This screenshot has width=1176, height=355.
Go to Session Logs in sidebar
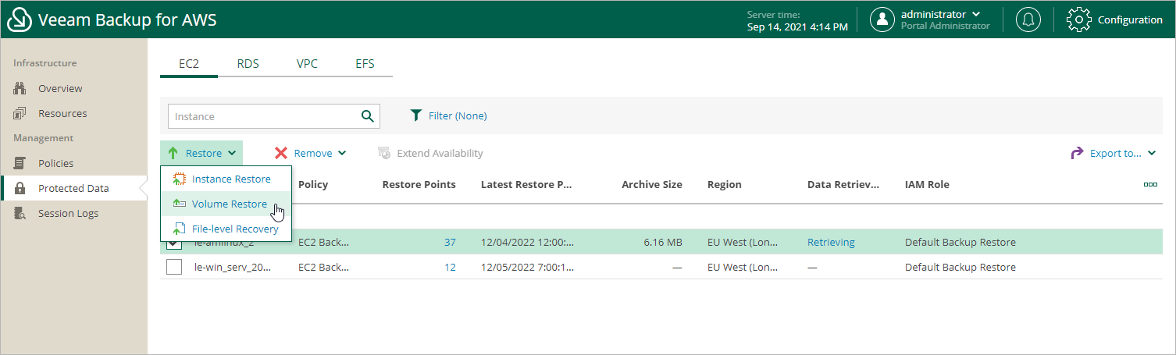(x=68, y=213)
